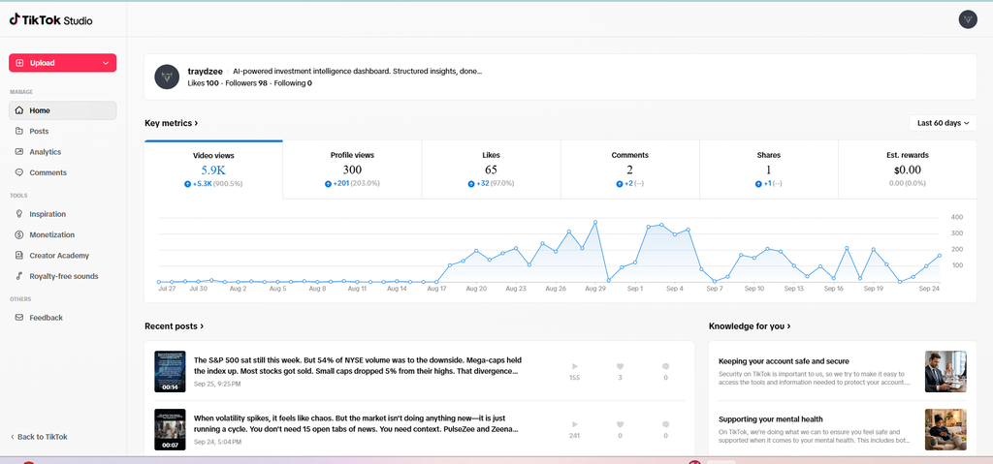Screen dimensions: 993x464
Task: Expand Knowledge for you section
Action: 750,326
